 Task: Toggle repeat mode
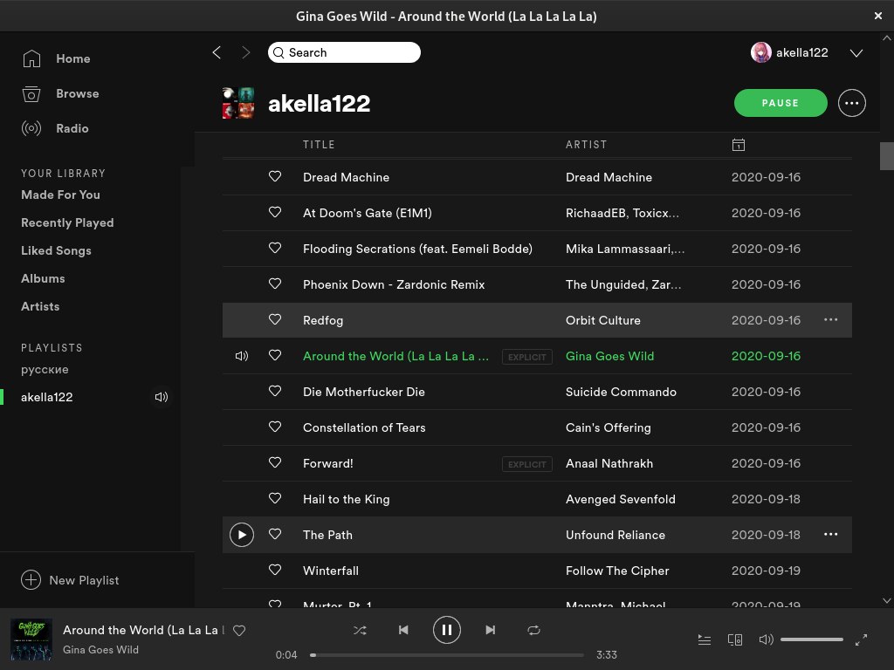tap(533, 630)
